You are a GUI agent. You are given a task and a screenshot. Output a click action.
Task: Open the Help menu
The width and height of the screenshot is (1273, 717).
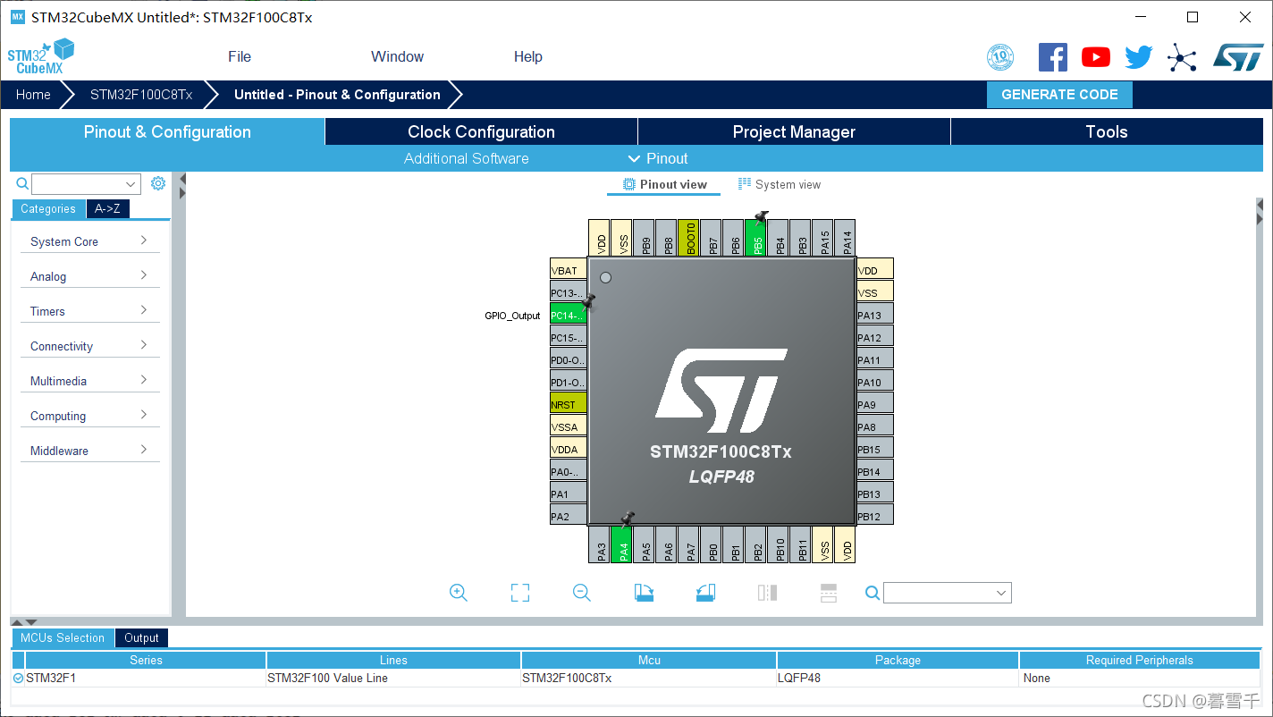tap(527, 56)
